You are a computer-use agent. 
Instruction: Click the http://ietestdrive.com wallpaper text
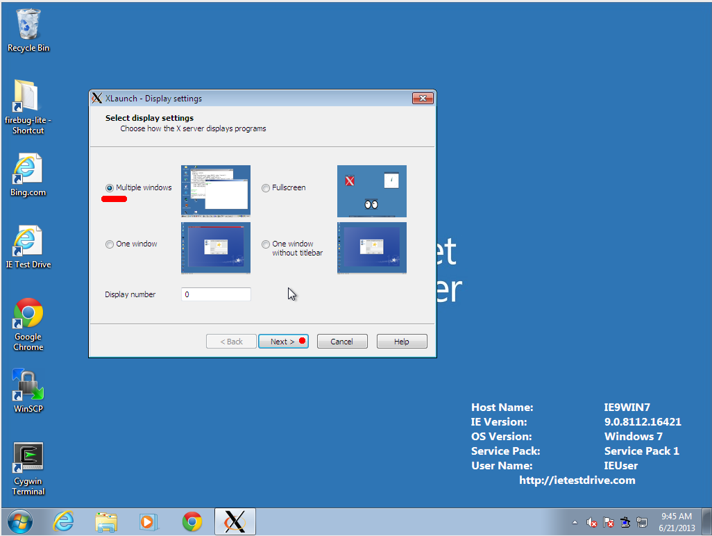coord(577,480)
